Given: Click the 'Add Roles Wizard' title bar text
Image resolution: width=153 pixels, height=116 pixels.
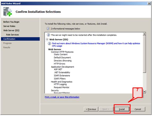Looking at the screenshot, I should pos(11,3).
